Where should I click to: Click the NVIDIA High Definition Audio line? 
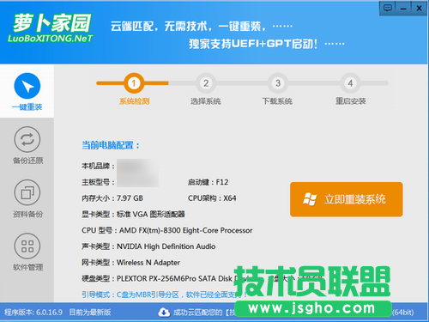pyautogui.click(x=148, y=246)
